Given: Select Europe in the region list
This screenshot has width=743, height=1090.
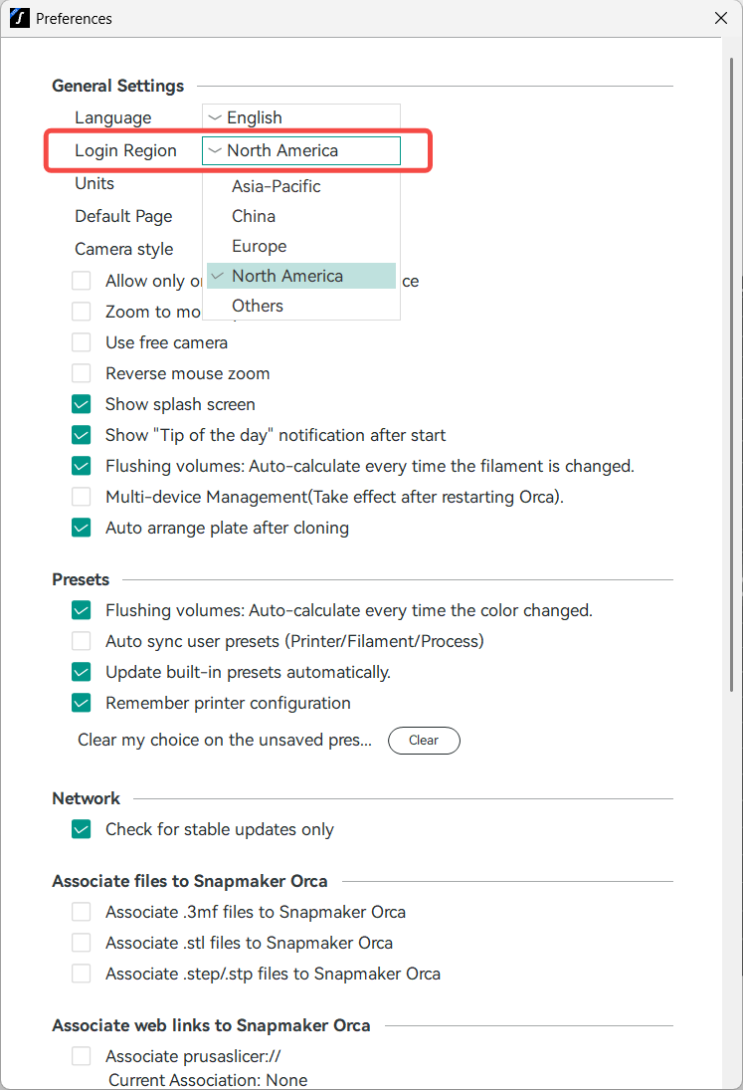Looking at the screenshot, I should pyautogui.click(x=259, y=246).
